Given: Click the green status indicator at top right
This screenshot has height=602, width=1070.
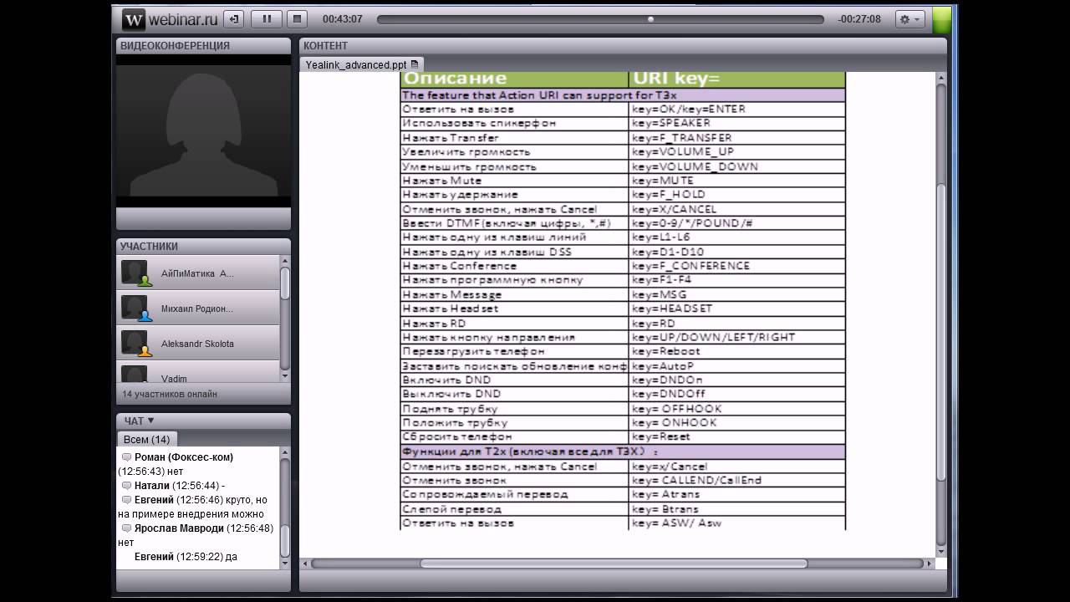Looking at the screenshot, I should point(942,18).
